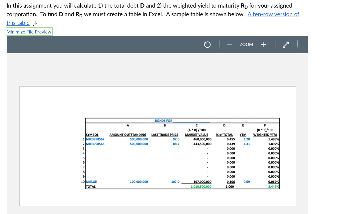Click market value 443,500,000
341x214 pixels.
[202, 144]
